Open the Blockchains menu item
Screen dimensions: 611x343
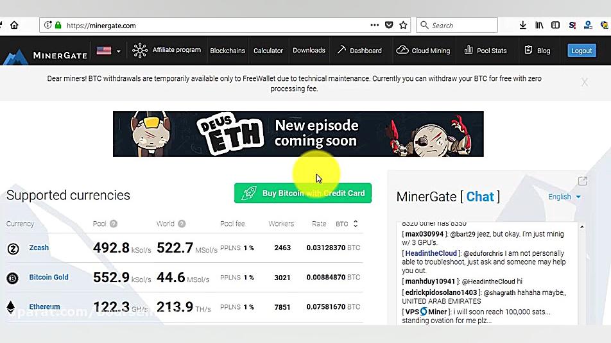[x=228, y=51]
